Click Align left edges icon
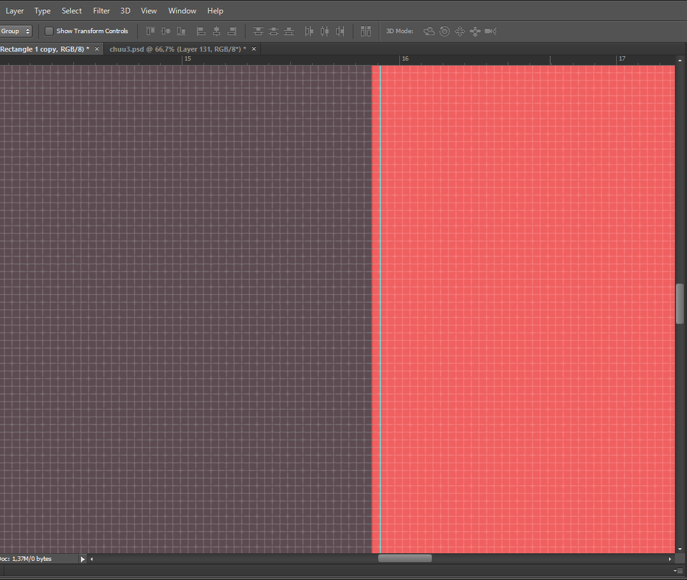 (x=201, y=31)
